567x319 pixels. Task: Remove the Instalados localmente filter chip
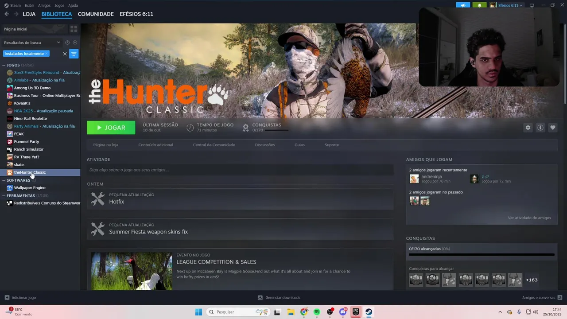(x=46, y=54)
